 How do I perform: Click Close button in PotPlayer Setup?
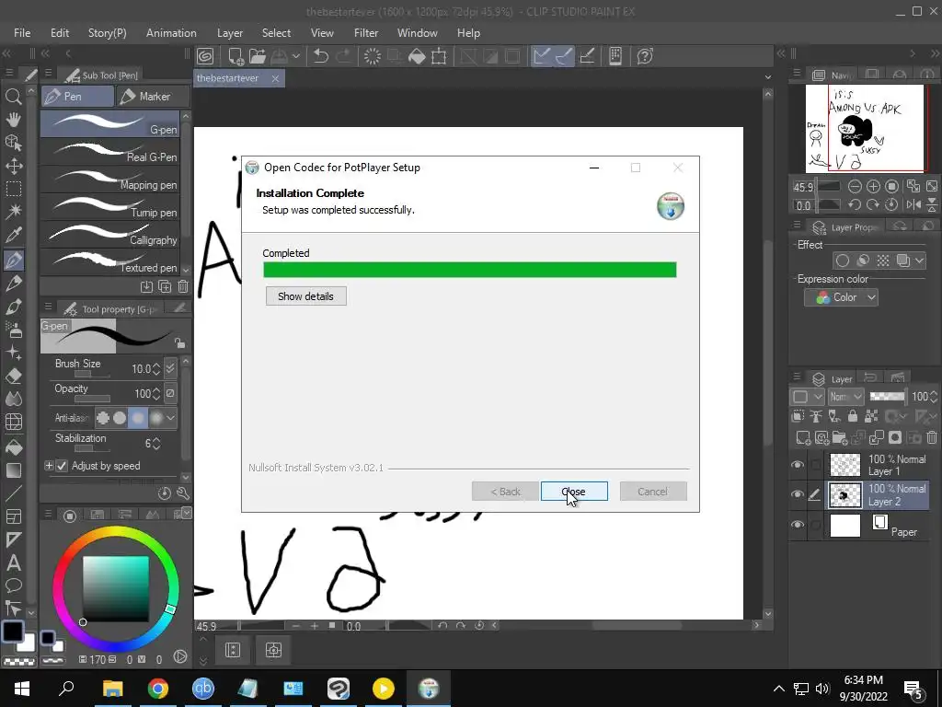coord(574,492)
